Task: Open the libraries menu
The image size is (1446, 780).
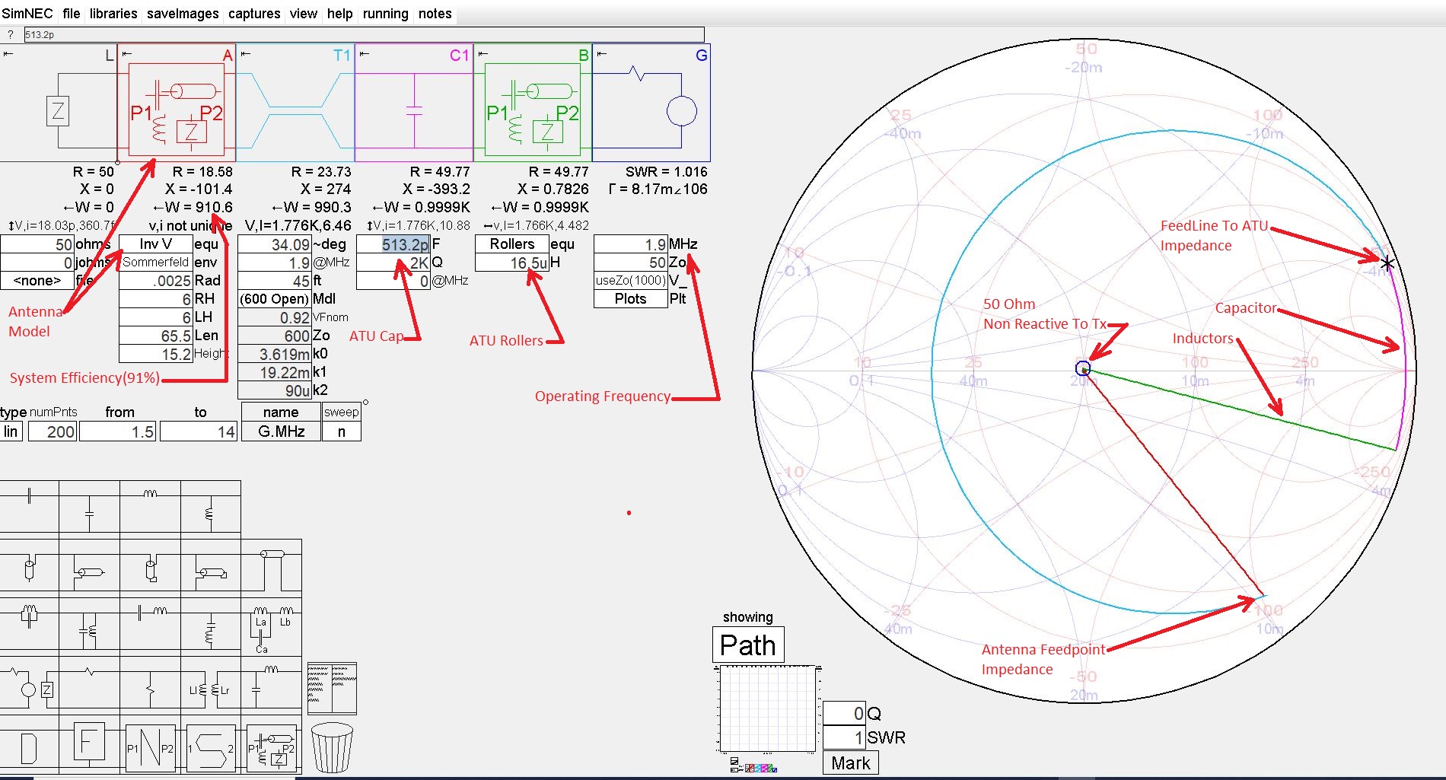Action: [x=113, y=13]
